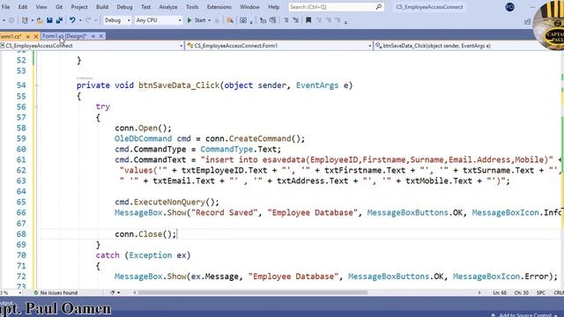The width and height of the screenshot is (564, 317).
Task: Click the Redo arrow icon
Action: [x=88, y=20]
